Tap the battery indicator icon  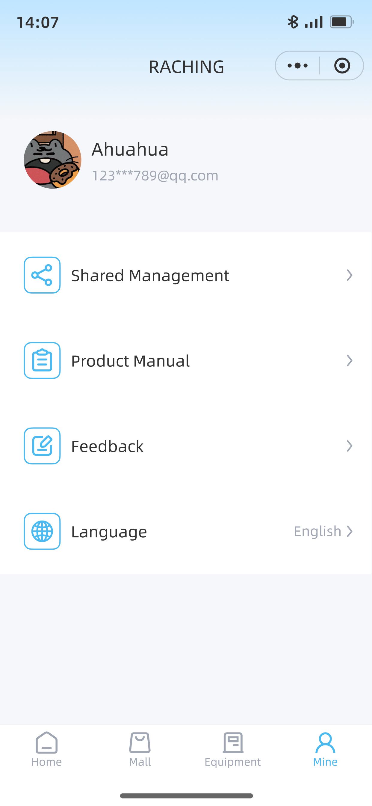[x=342, y=22]
